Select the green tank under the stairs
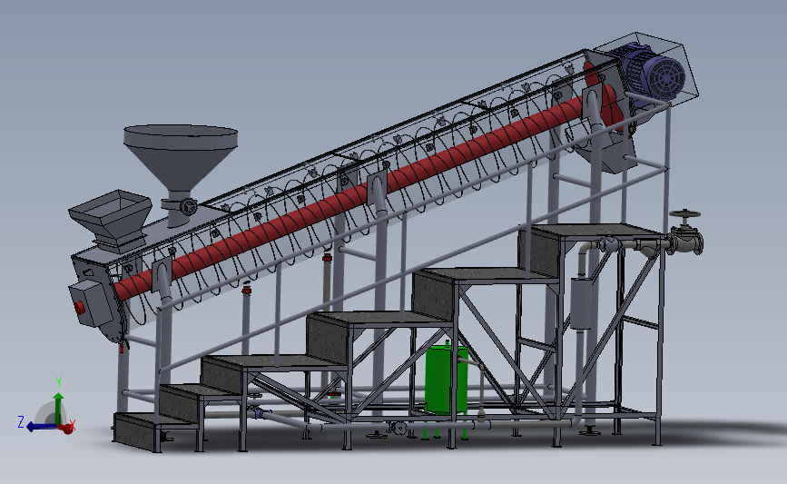The width and height of the screenshot is (787, 484). [x=447, y=379]
